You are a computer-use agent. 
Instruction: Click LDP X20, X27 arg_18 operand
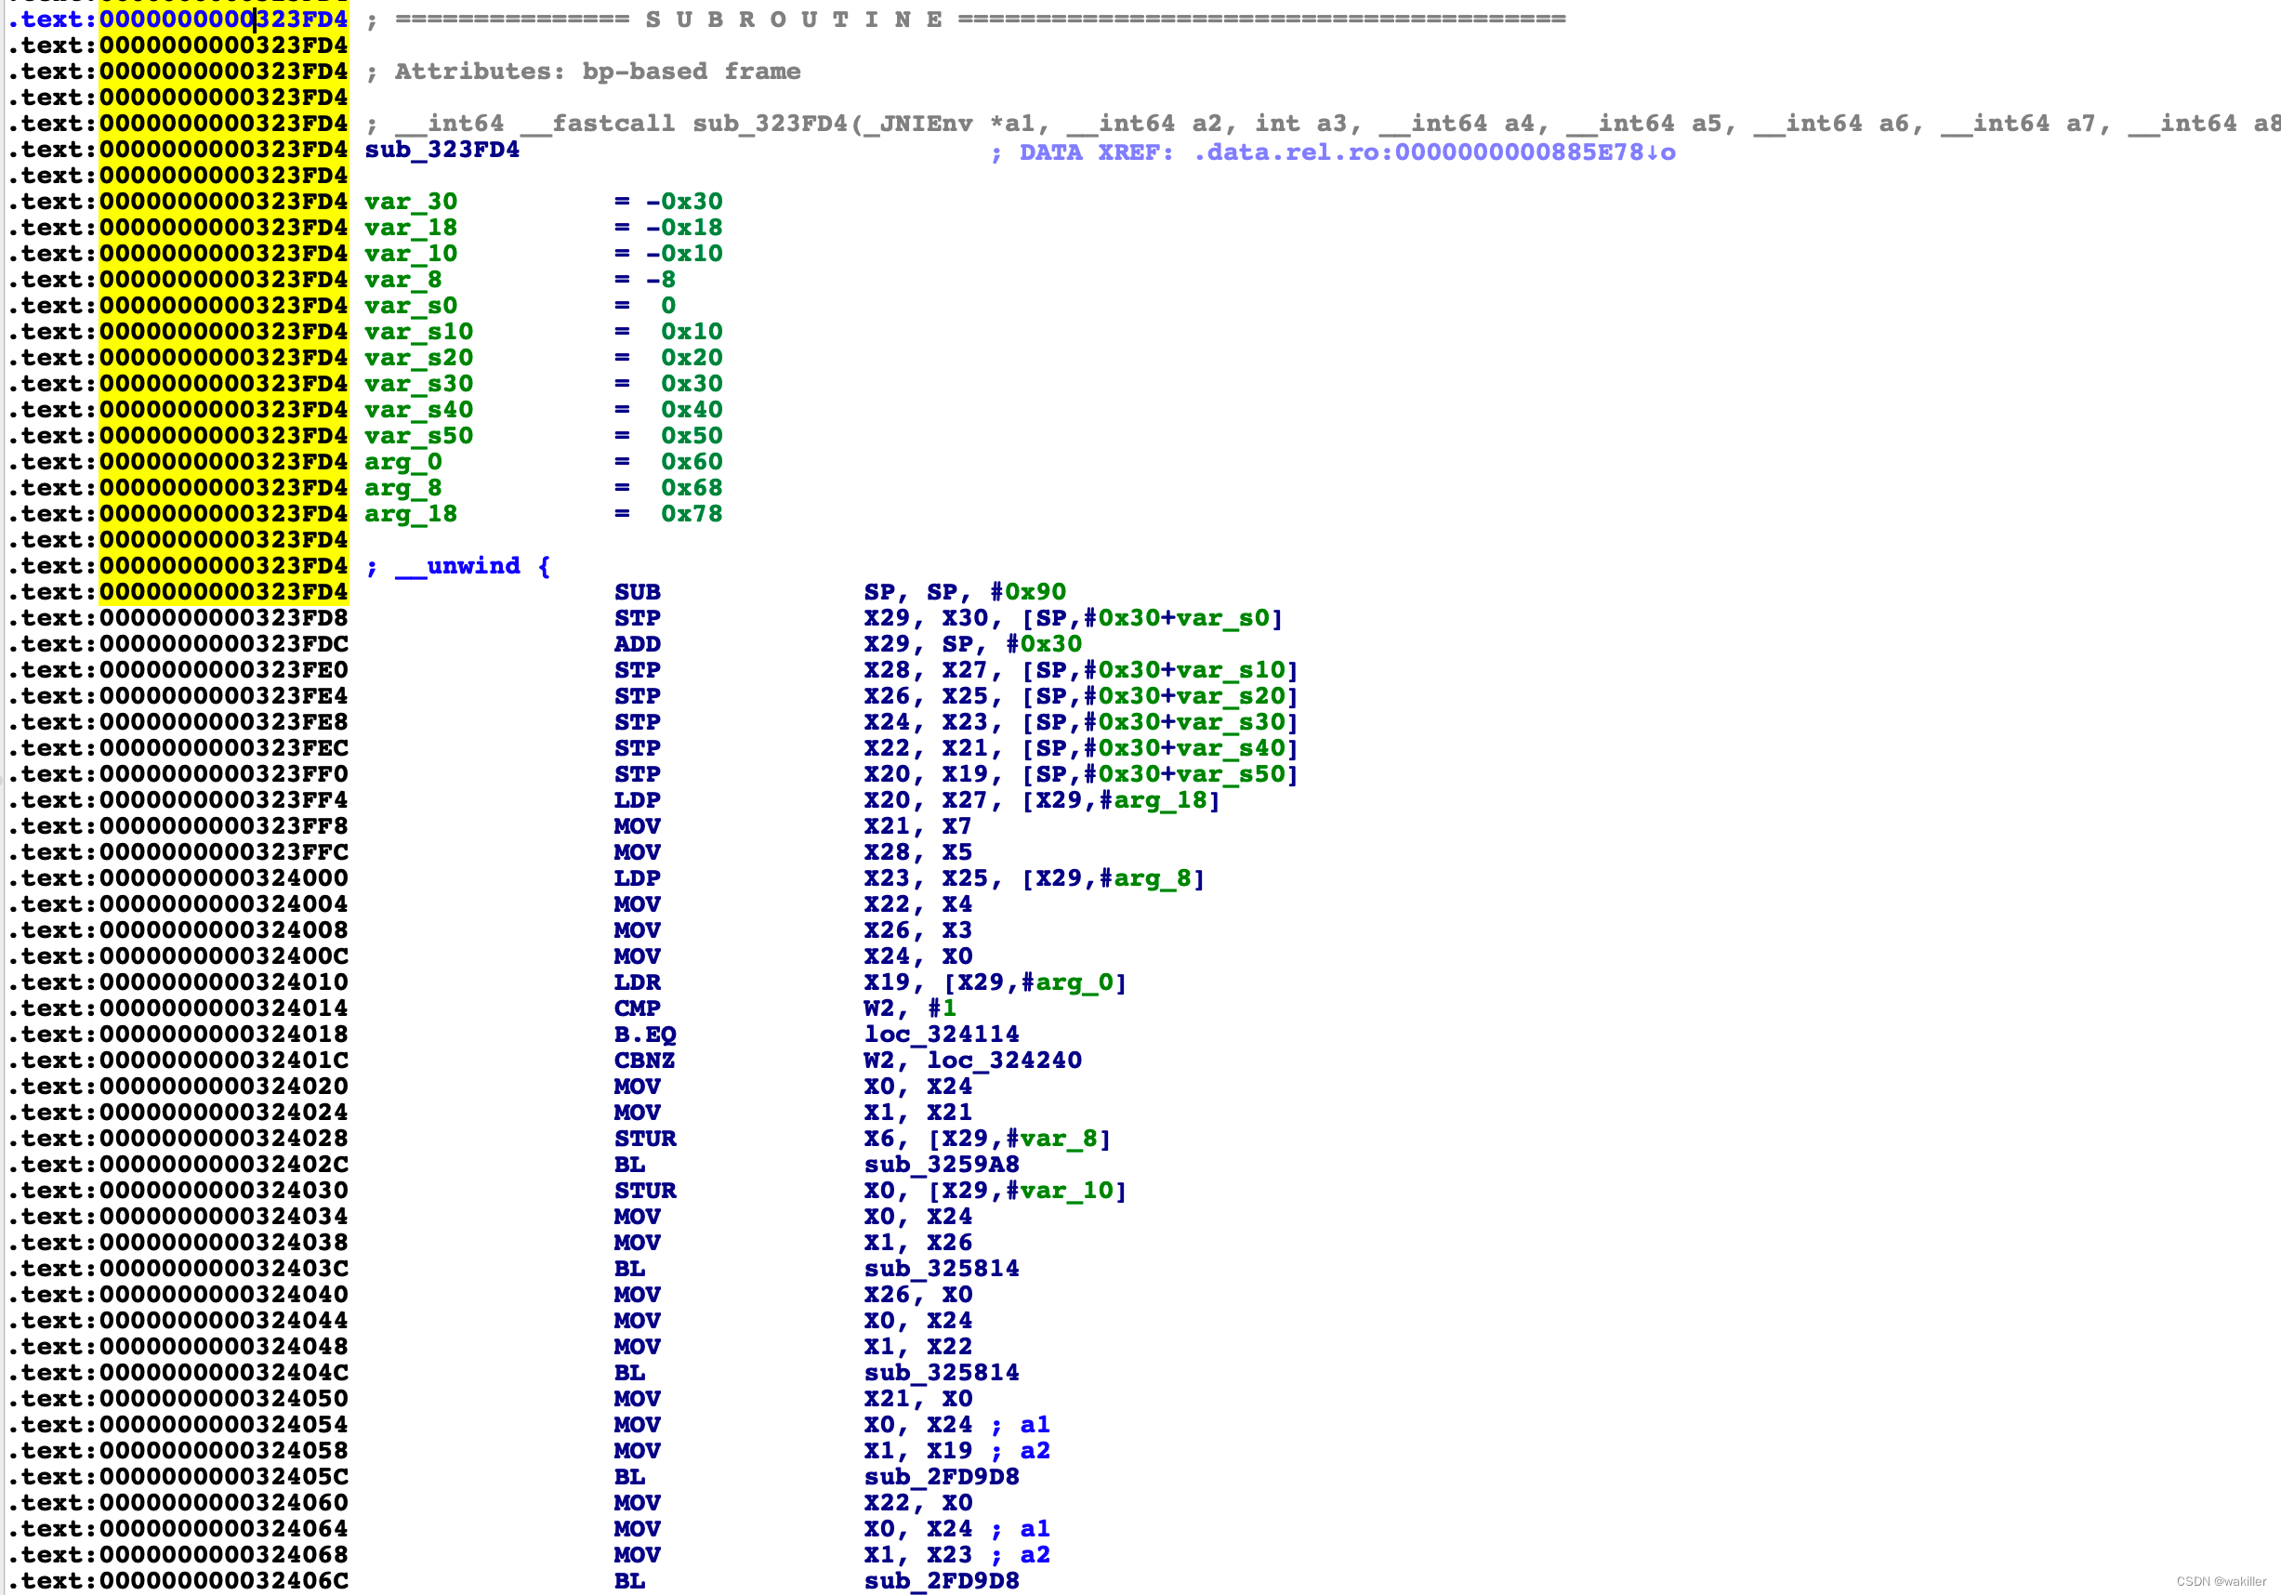[x=1042, y=800]
